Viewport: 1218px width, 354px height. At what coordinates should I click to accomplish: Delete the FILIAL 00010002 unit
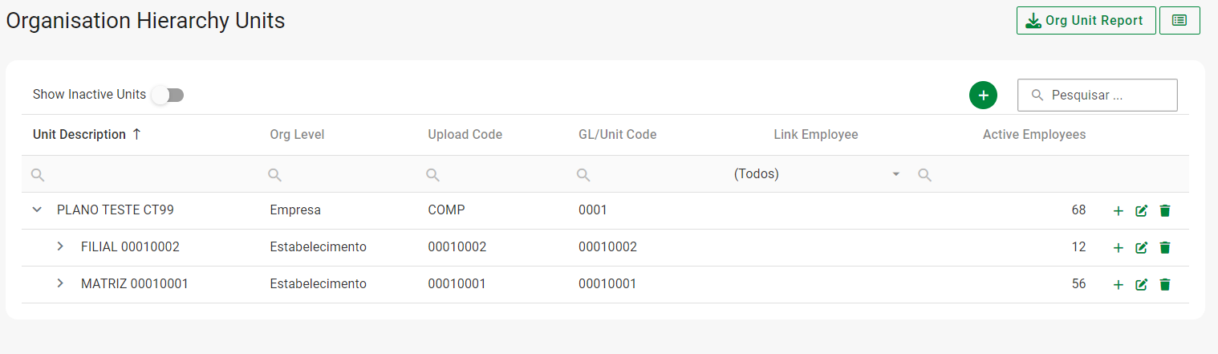pos(1165,248)
